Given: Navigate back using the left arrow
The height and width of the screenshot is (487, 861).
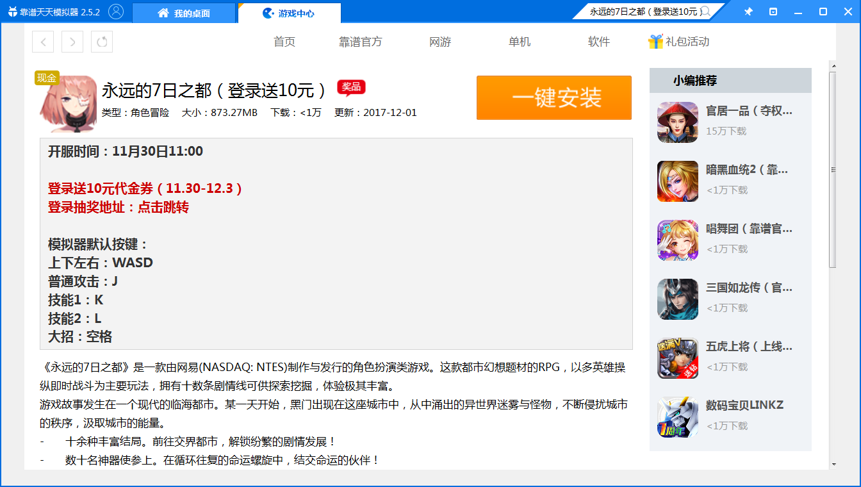Looking at the screenshot, I should click(42, 42).
